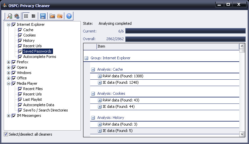Toggle the Autocomplete Data checkbox
249x144 pixels.
click(20, 105)
